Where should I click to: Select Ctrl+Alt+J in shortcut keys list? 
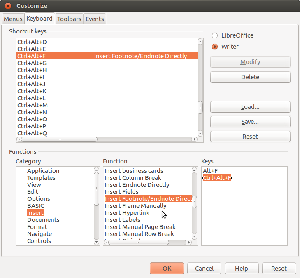tap(107, 84)
